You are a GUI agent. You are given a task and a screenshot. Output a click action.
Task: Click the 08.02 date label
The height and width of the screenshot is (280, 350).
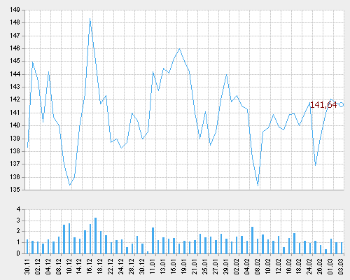[x=258, y=267]
